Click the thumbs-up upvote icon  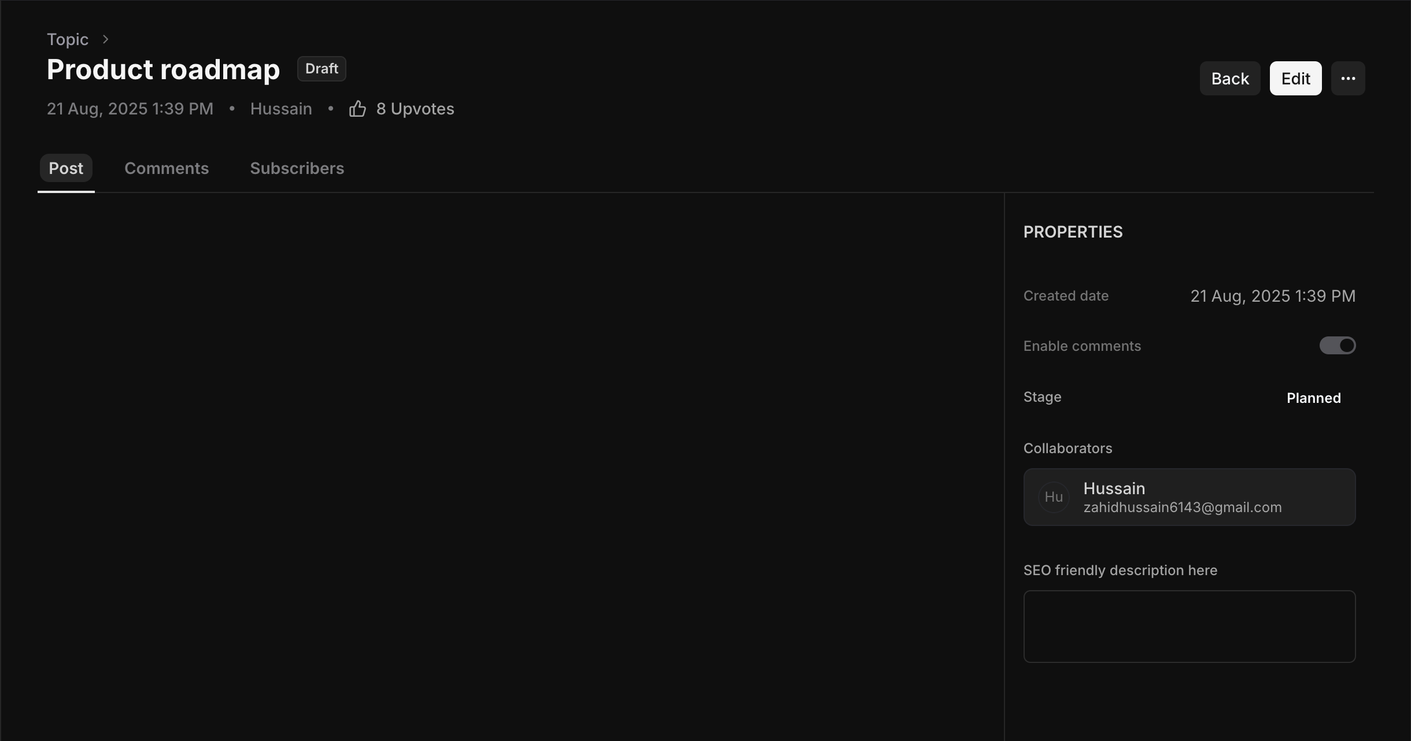pos(357,109)
